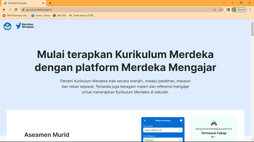Open a new tab with plus button

pyautogui.click(x=50, y=3)
